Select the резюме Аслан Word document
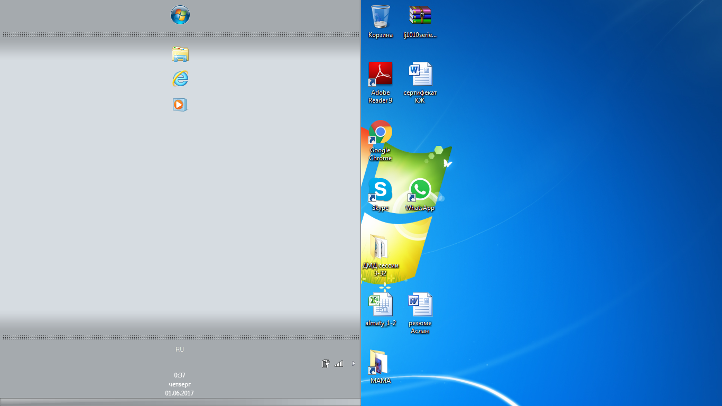 420,313
